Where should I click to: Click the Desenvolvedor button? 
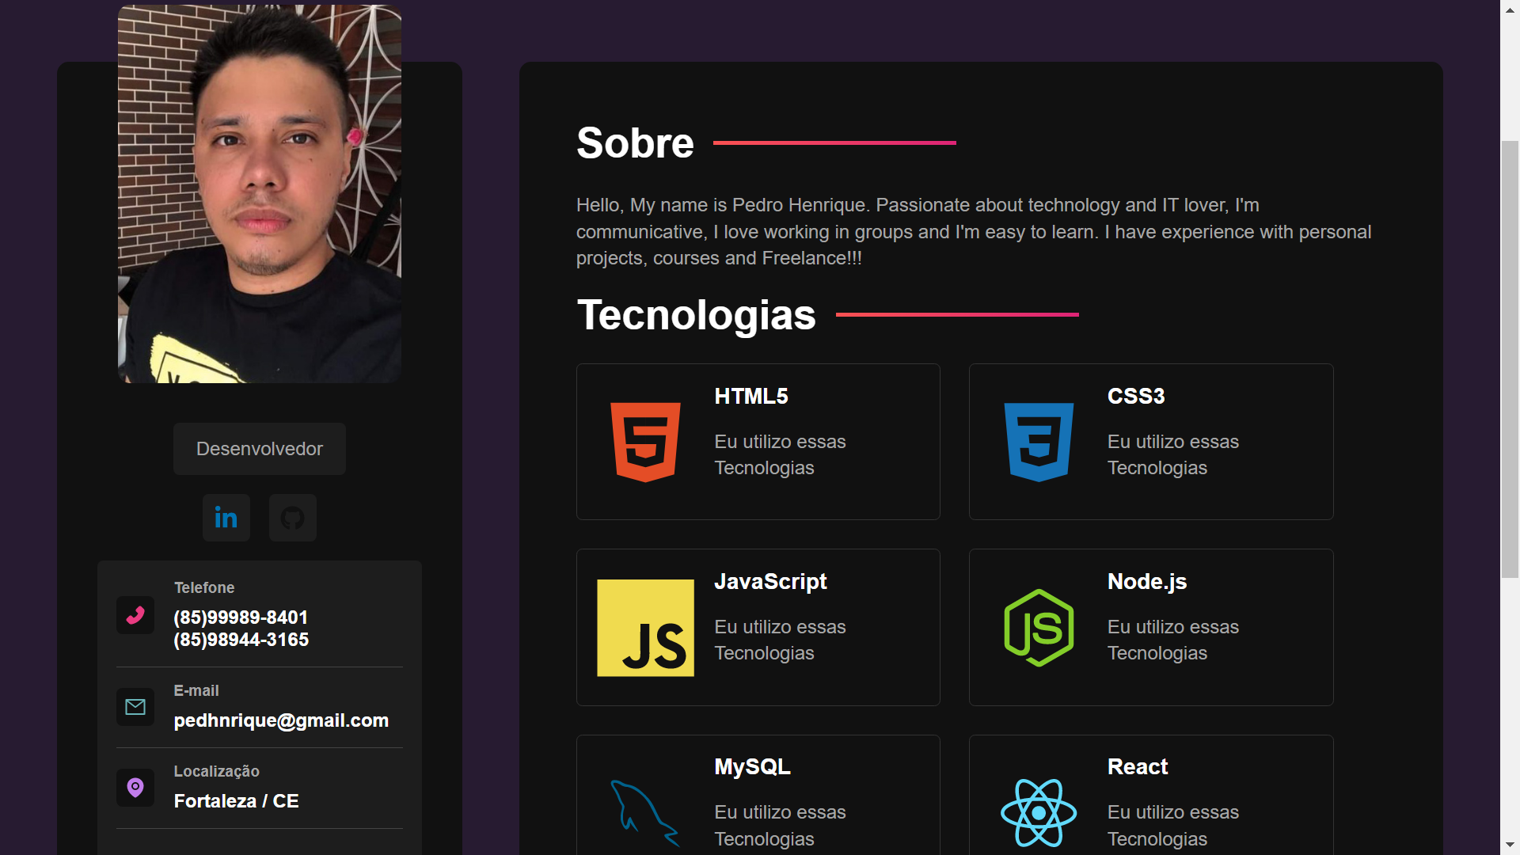pos(259,448)
